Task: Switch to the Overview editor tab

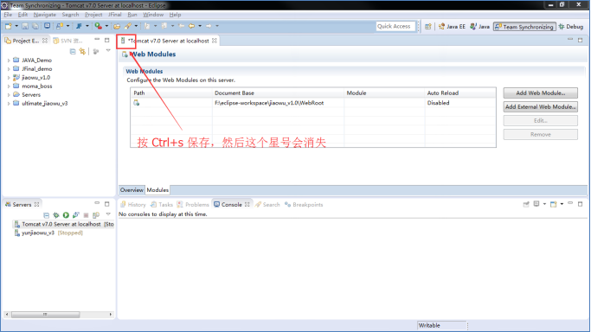Action: pos(132,190)
